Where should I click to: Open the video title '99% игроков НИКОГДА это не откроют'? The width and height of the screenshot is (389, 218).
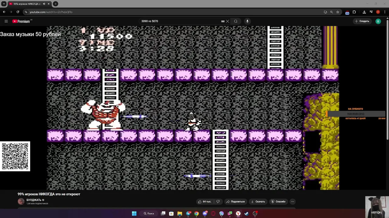pos(49,194)
